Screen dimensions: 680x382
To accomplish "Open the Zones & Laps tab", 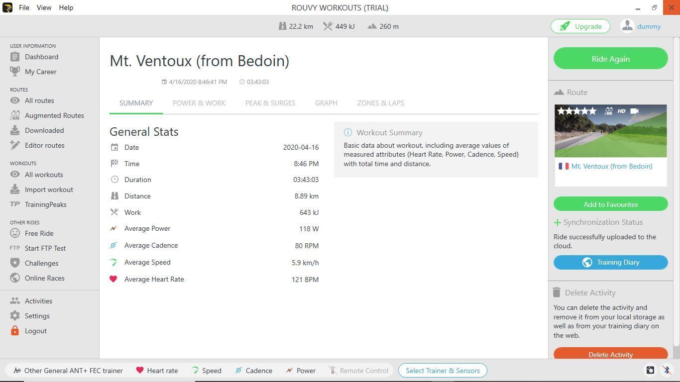I will point(380,103).
